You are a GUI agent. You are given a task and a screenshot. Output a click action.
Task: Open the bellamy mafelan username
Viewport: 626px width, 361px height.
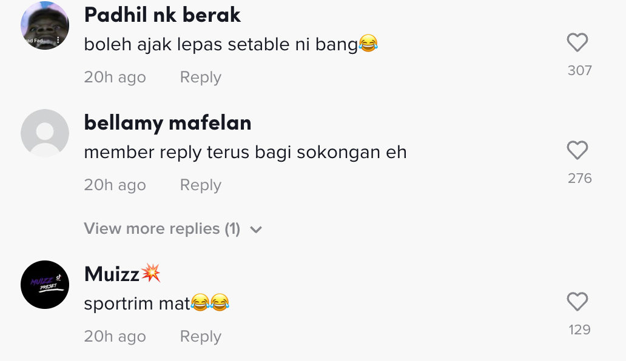coord(167,123)
